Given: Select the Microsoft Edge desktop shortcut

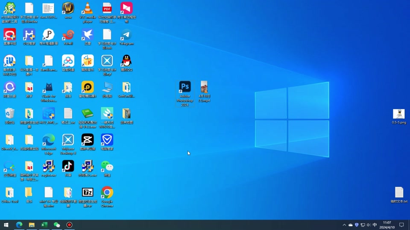Looking at the screenshot, I should [49, 144].
